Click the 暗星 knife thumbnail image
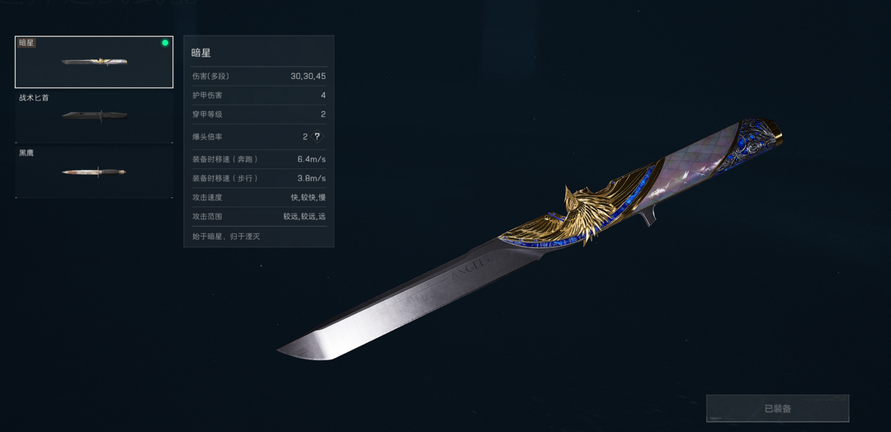891x432 pixels. click(x=94, y=61)
